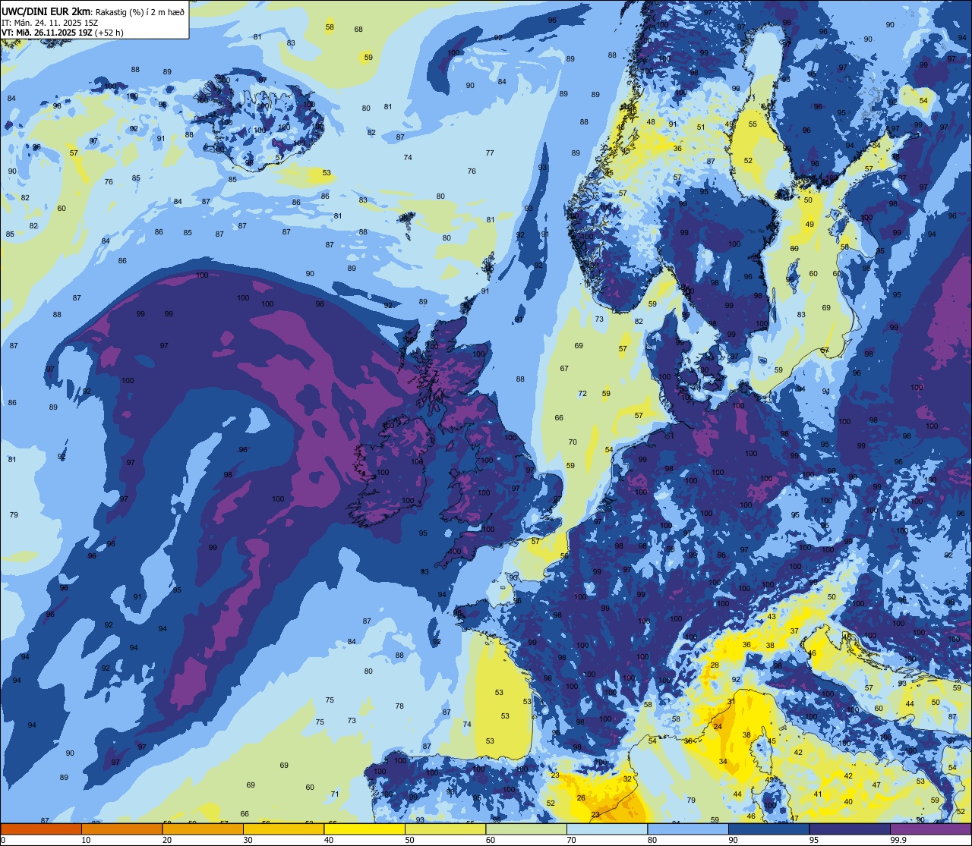972x846 pixels.
Task: Click the orange 10–20% legend swatch
Action: pos(121,829)
